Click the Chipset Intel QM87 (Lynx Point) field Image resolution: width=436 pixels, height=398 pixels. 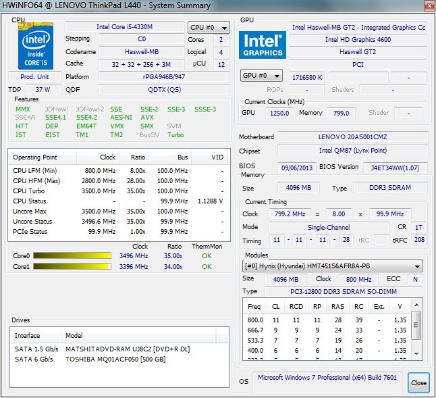(352, 151)
